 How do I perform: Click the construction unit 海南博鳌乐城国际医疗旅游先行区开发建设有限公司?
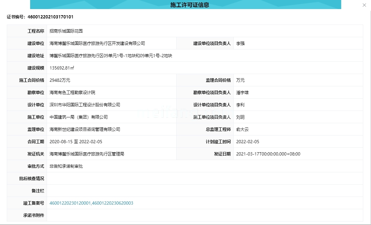(x=97, y=43)
